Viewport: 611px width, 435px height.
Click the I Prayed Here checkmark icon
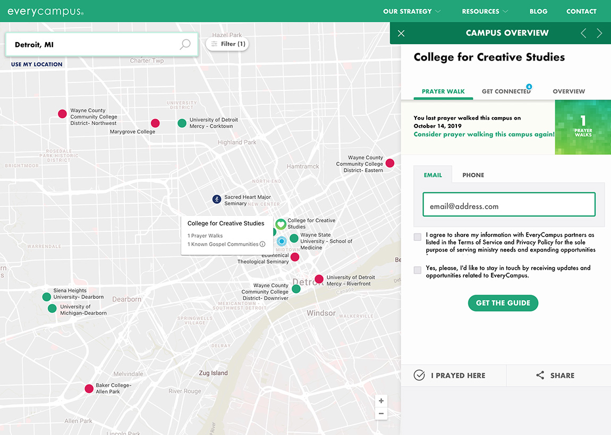click(x=419, y=375)
